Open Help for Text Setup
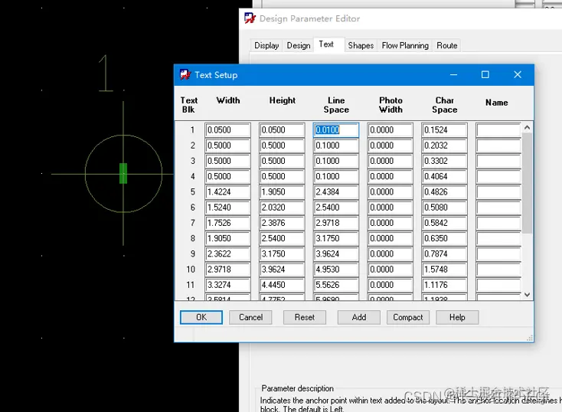This screenshot has width=562, height=412. coord(457,317)
